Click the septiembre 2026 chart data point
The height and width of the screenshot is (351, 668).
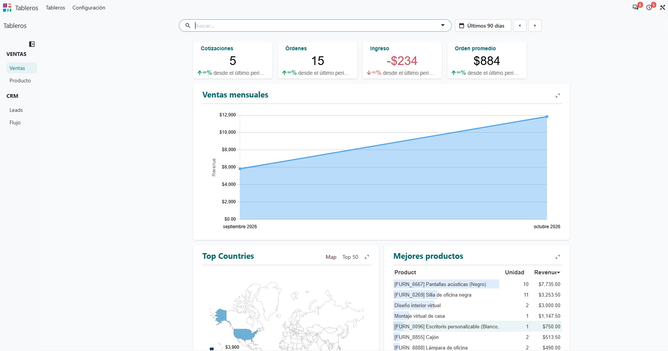coord(240,169)
